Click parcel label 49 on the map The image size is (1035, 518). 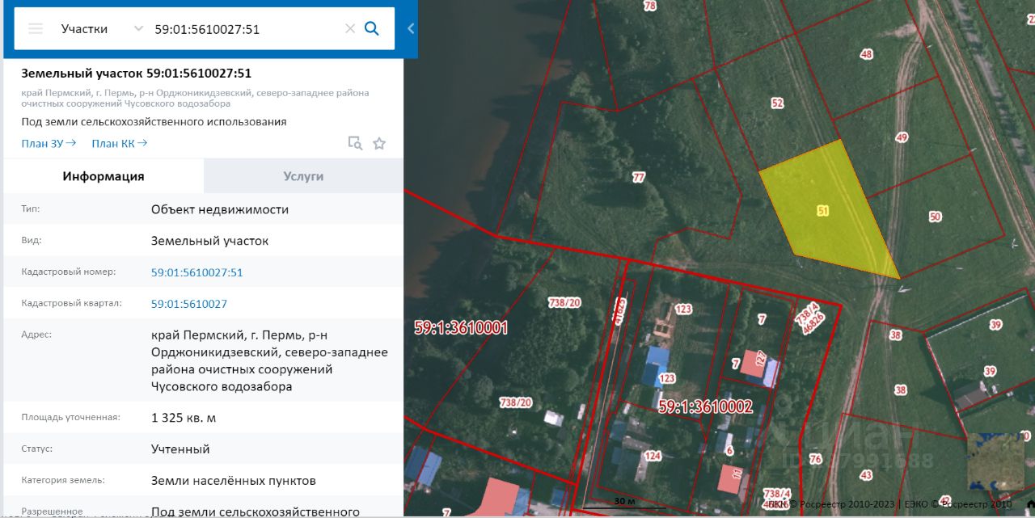pyautogui.click(x=902, y=138)
